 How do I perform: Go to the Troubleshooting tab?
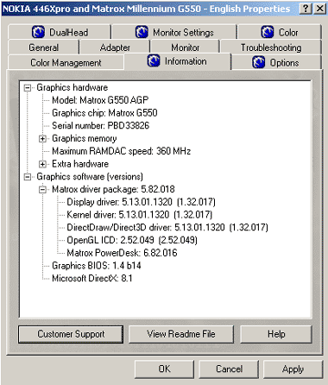(271, 47)
